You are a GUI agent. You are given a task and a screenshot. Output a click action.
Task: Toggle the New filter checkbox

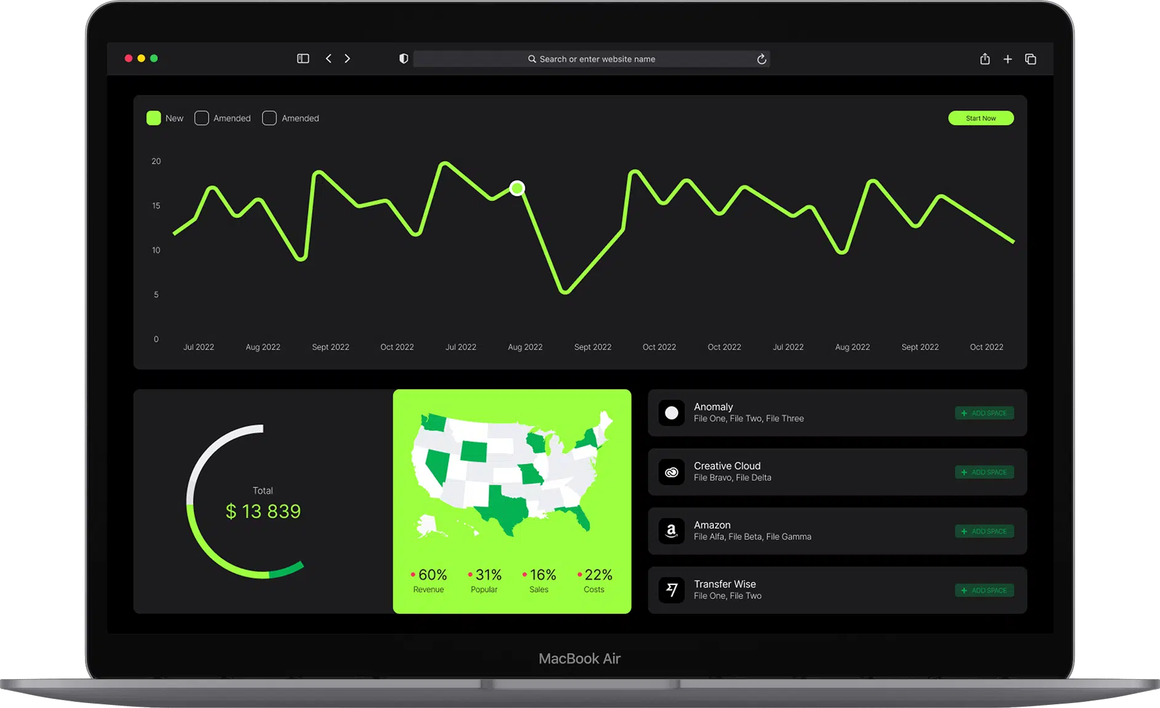tap(154, 118)
